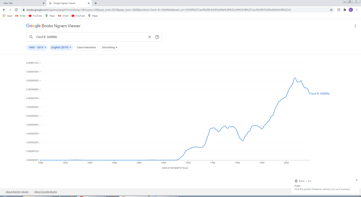Open a new tab with the plus button

click(96, 3)
